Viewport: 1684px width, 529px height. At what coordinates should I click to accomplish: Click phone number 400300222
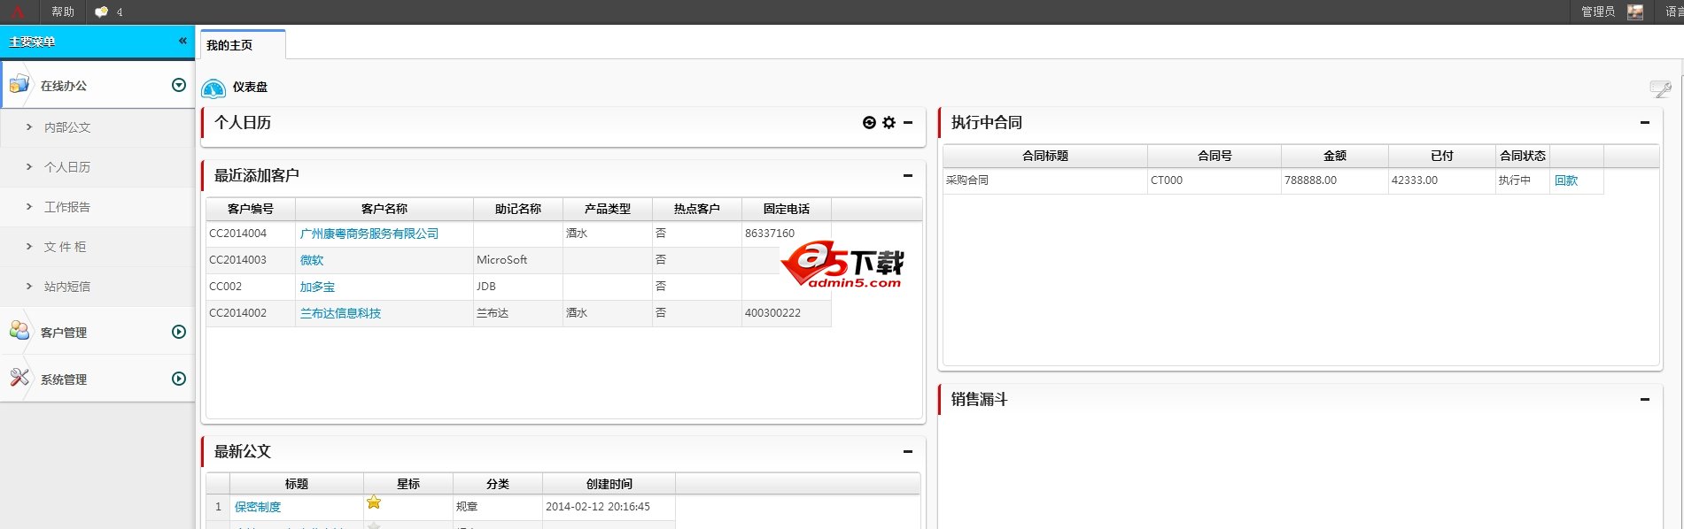(772, 313)
